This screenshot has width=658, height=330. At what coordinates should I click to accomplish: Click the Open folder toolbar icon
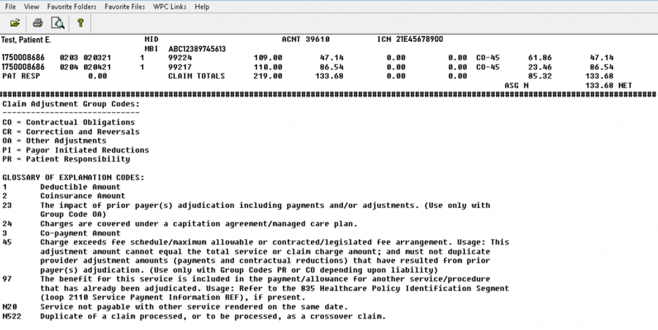[15, 23]
